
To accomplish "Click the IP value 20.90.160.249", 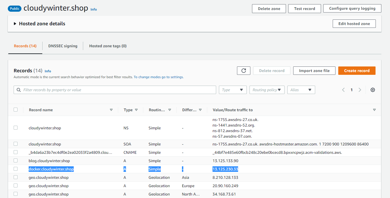I will [x=225, y=186].
